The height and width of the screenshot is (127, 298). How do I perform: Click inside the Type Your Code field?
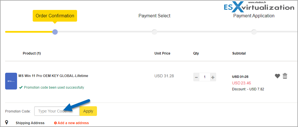click(57, 111)
